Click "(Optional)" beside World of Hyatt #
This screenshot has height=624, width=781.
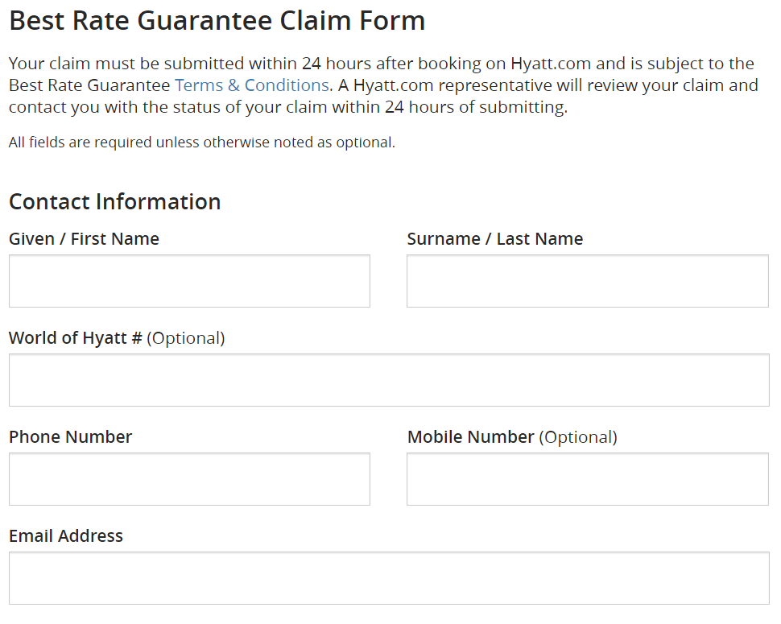tap(186, 338)
